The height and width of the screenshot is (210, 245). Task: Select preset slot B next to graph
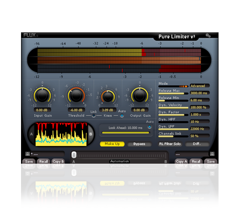tap(90, 134)
